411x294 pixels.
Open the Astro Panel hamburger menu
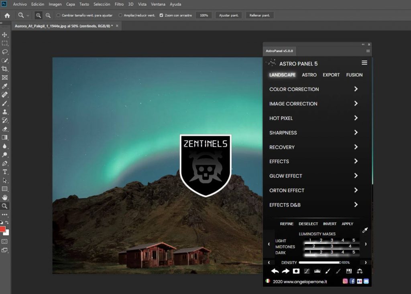click(364, 63)
